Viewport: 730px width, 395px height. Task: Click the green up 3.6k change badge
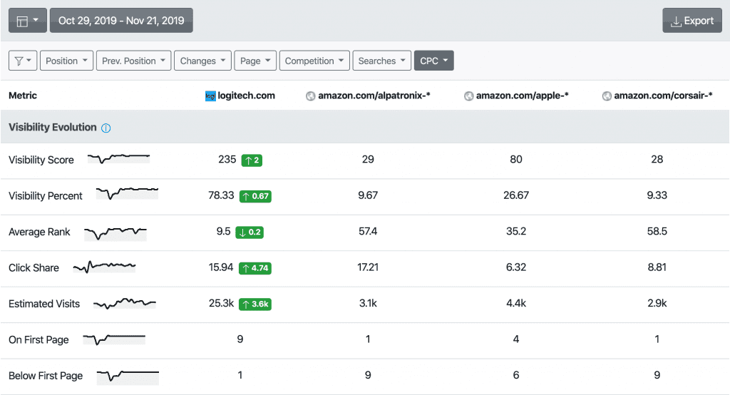255,304
